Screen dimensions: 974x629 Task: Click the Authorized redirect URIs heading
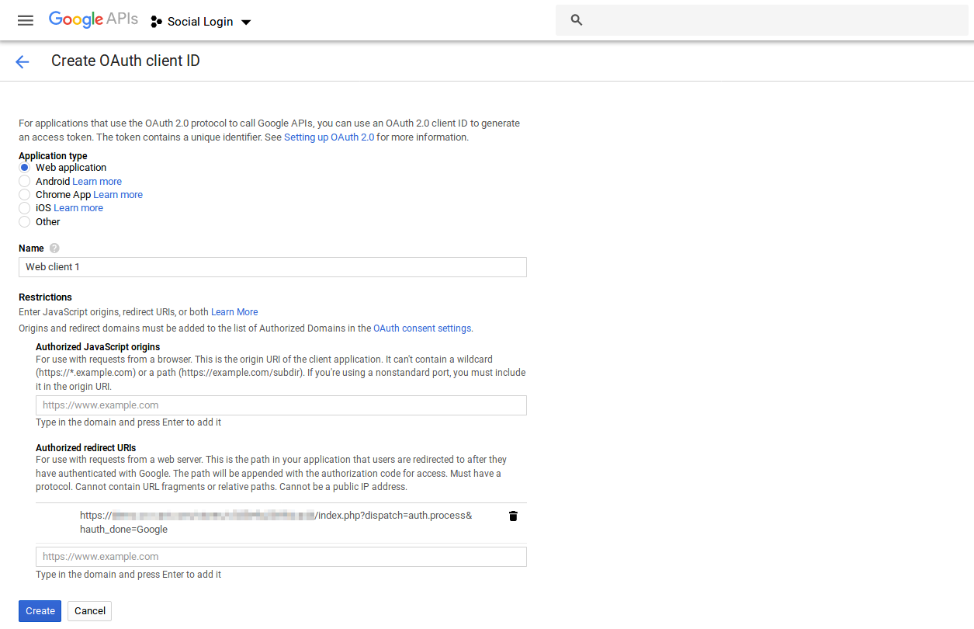pos(86,448)
